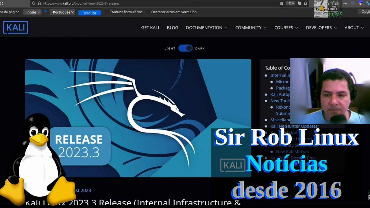Enable Destacar erros em vermelho checkbox
The height and width of the screenshot is (208, 370).
point(149,12)
